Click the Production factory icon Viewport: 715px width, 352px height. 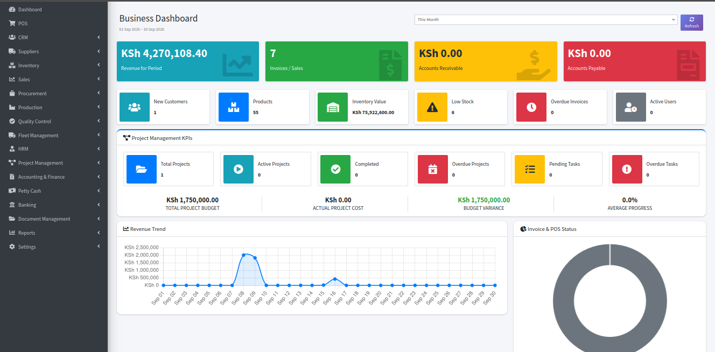coord(12,108)
